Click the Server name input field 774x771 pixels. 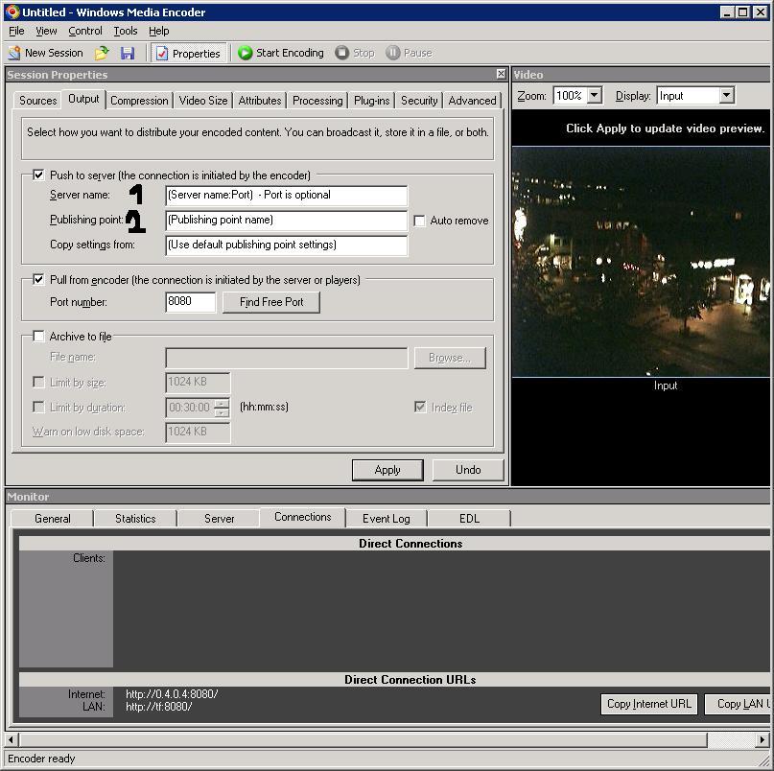(287, 195)
